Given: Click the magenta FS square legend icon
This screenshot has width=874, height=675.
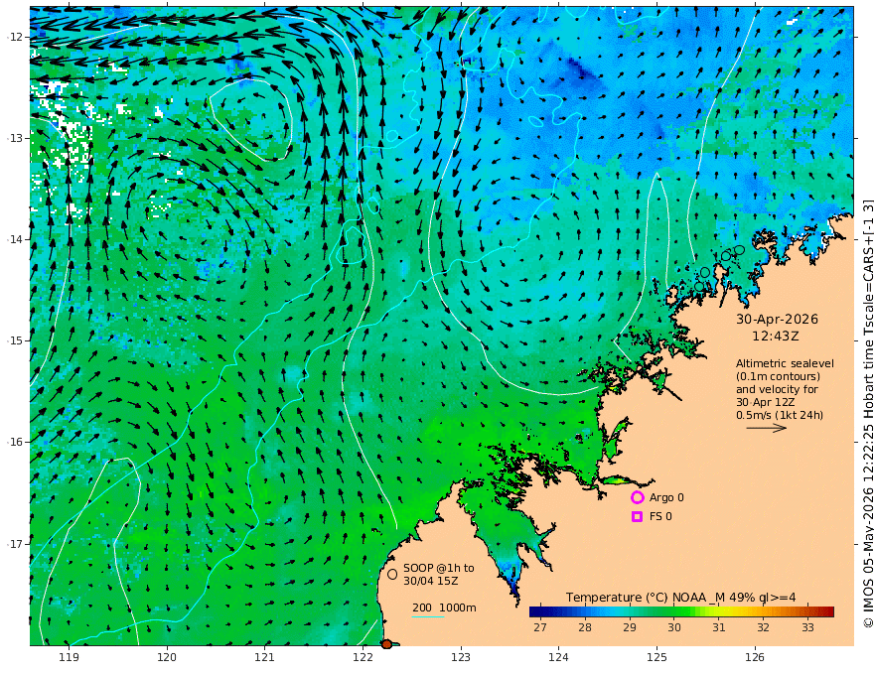Looking at the screenshot, I should tap(637, 517).
